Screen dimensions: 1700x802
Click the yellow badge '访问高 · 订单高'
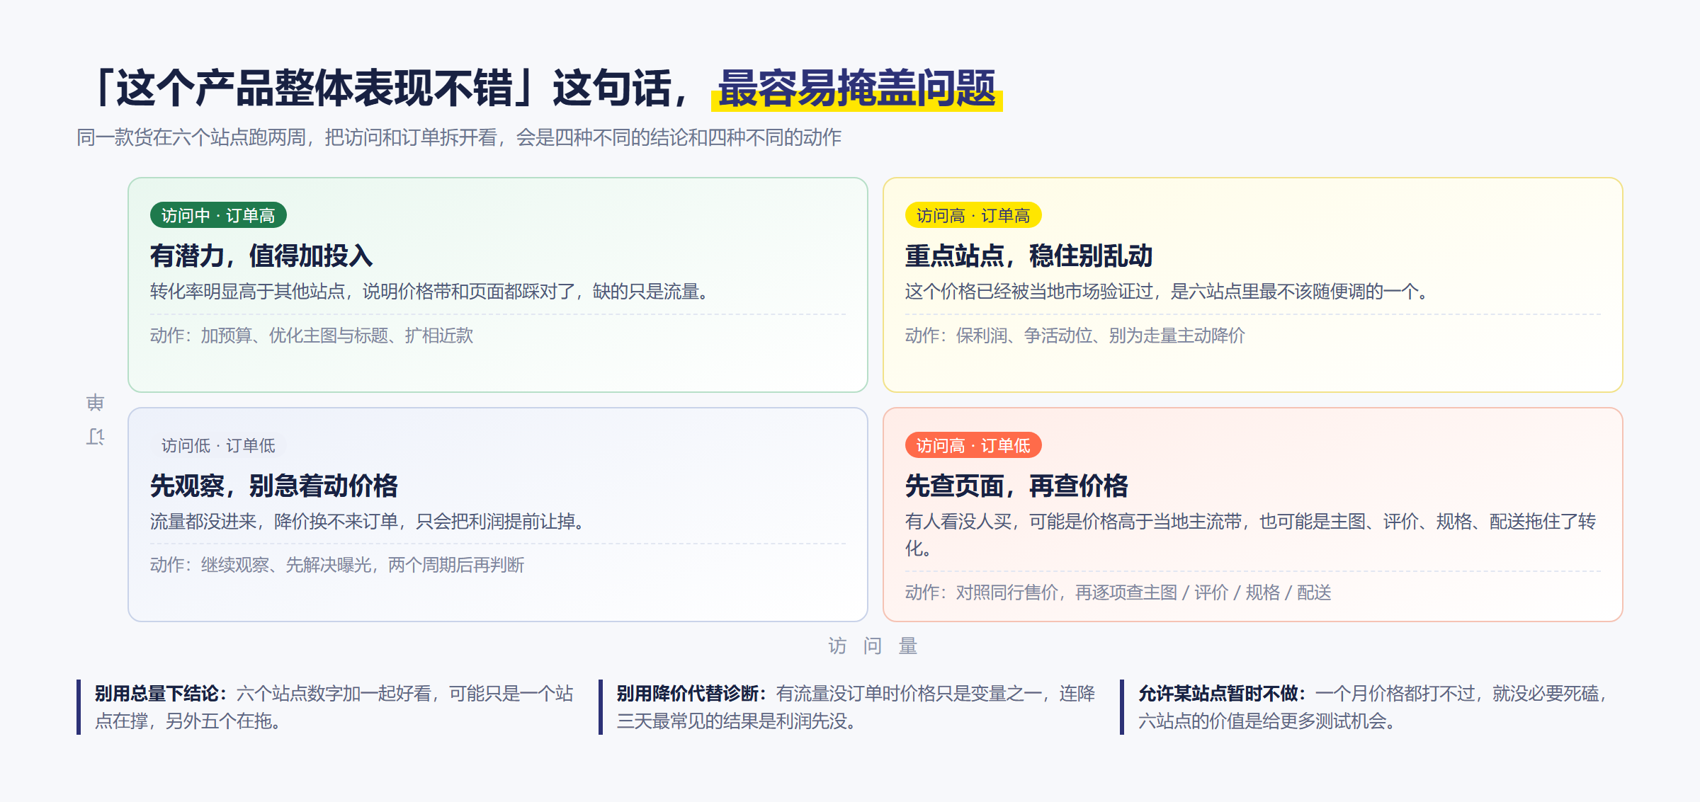(973, 215)
